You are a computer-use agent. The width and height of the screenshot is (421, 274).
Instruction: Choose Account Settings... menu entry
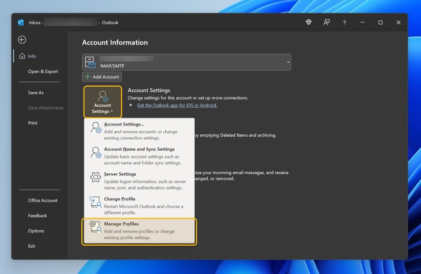pyautogui.click(x=139, y=131)
